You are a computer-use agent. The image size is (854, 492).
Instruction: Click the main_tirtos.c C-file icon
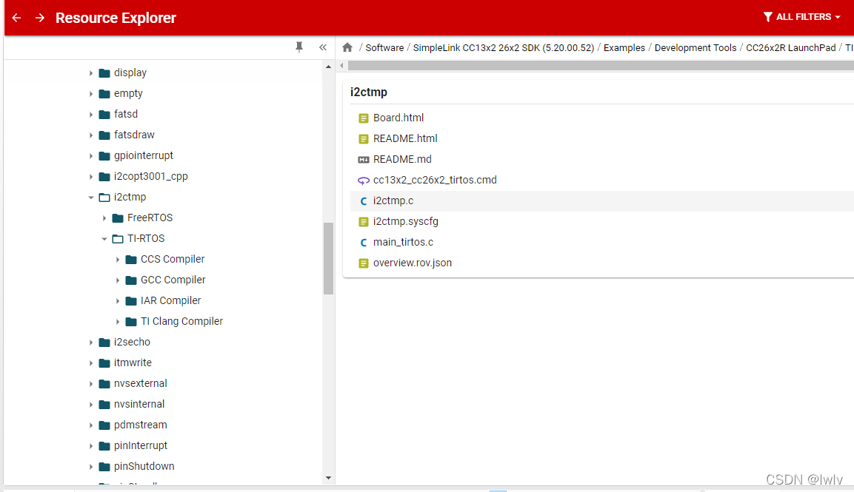click(363, 243)
